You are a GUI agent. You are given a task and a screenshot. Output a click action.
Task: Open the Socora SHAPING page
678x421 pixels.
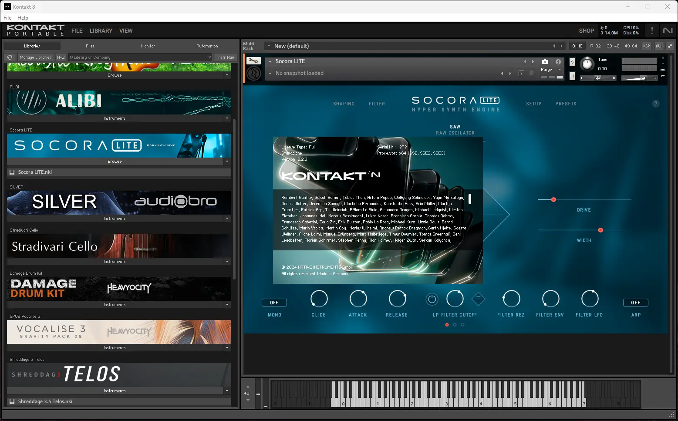point(344,104)
